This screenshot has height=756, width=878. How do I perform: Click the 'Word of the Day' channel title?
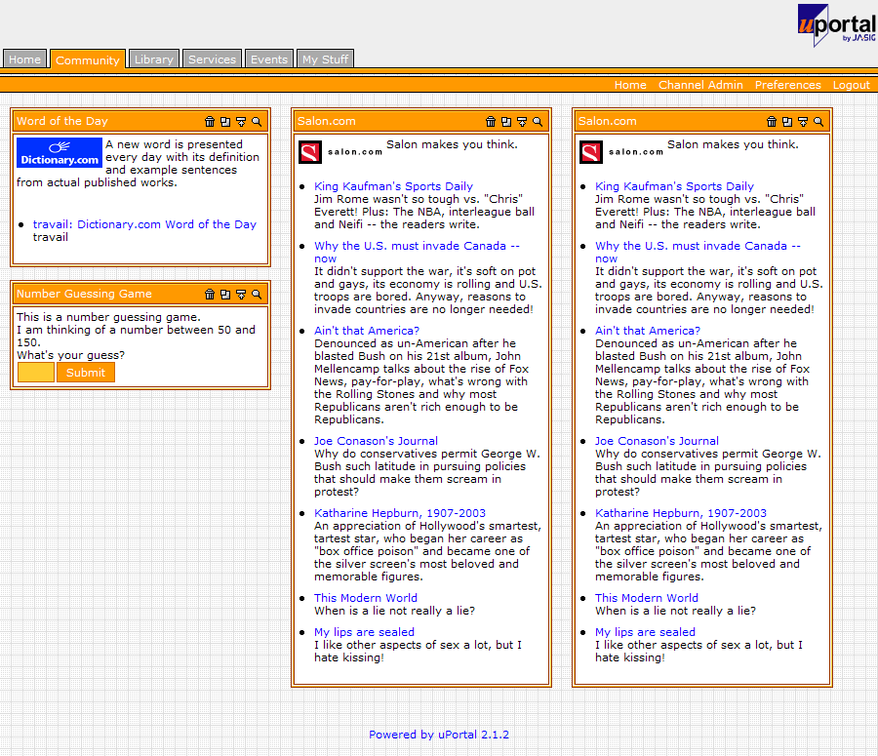tap(62, 121)
